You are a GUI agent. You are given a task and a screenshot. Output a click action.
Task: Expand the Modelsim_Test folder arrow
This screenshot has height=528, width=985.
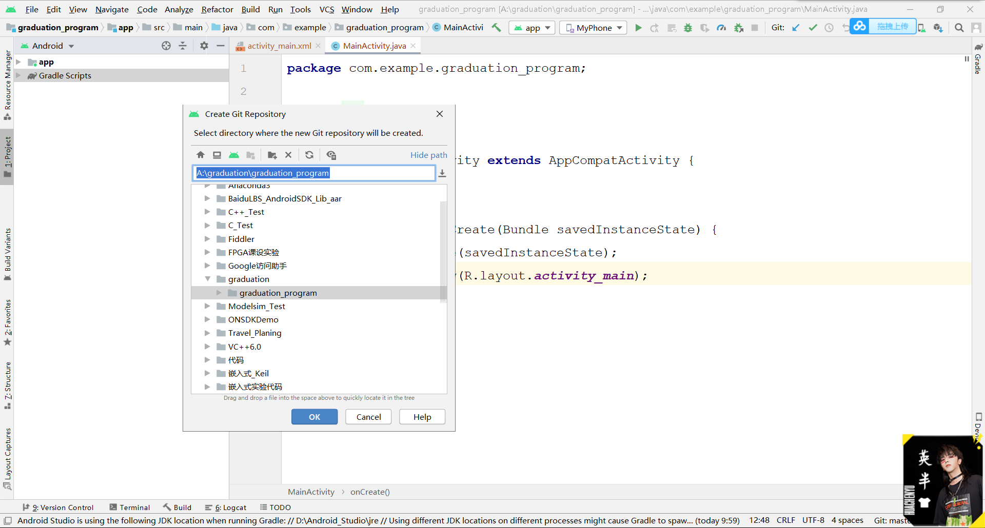pyautogui.click(x=207, y=306)
